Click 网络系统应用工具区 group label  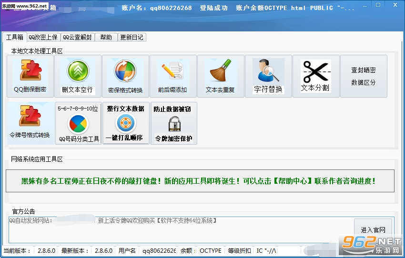37,159
